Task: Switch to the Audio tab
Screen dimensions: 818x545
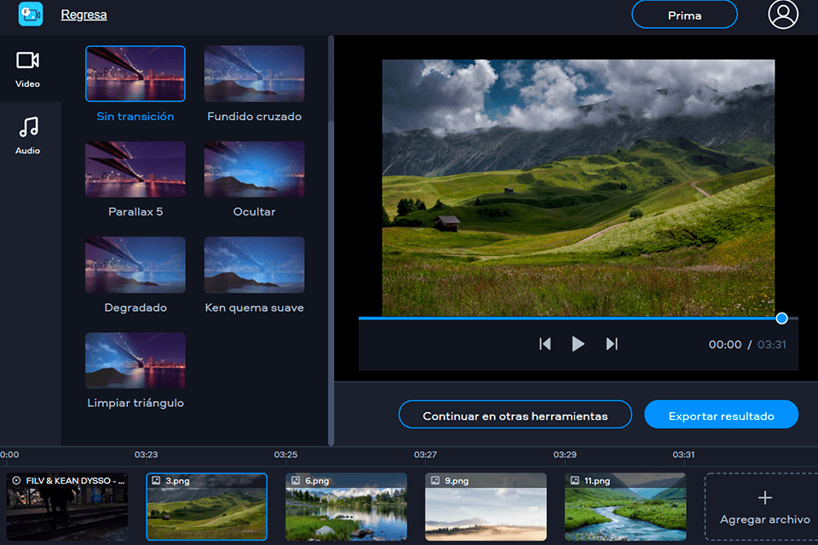Action: pos(28,136)
